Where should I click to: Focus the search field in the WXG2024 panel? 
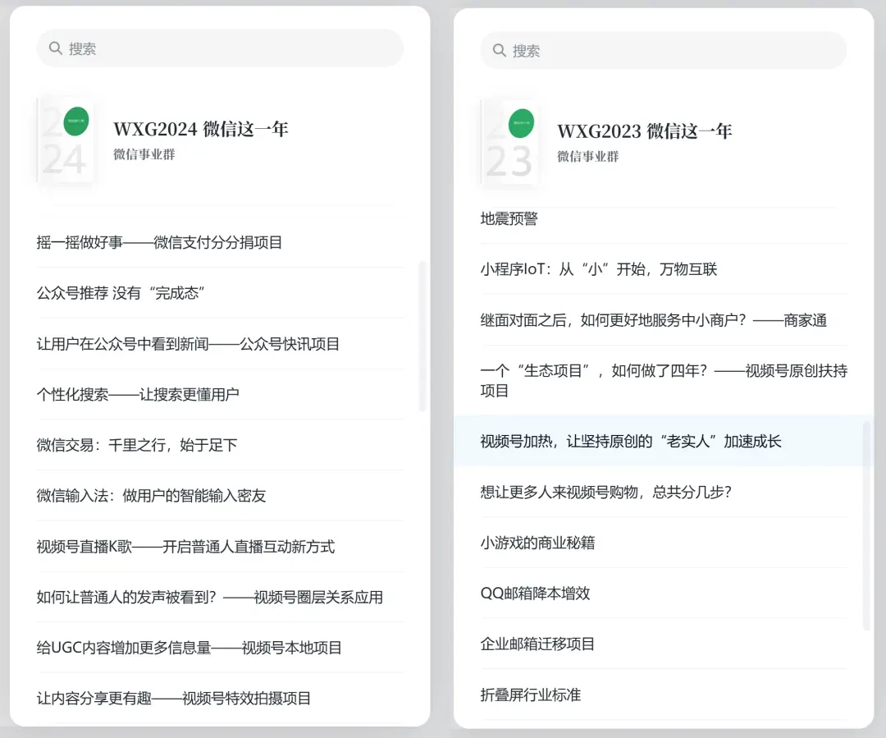click(x=220, y=48)
